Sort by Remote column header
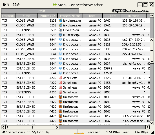The image size is (155, 135). click(134, 16)
